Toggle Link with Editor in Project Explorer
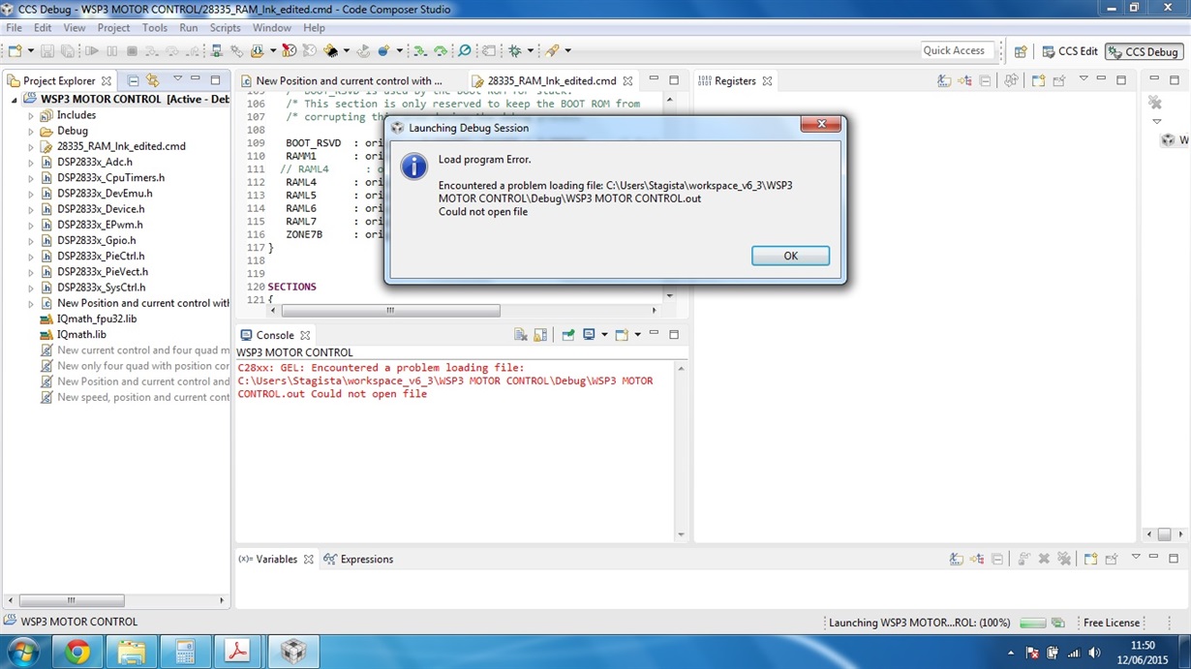The height and width of the screenshot is (669, 1191). [153, 80]
